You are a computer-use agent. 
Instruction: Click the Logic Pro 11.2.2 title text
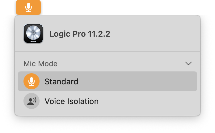pyautogui.click(x=80, y=34)
